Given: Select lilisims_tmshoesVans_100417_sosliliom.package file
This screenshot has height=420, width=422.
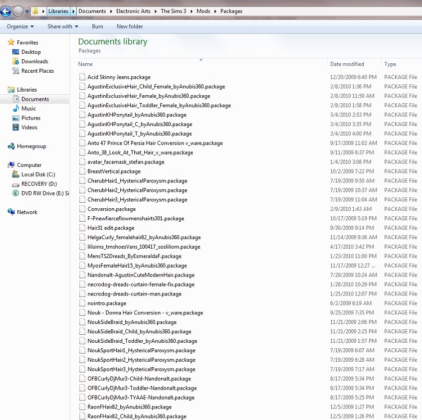Looking at the screenshot, I should pyautogui.click(x=144, y=246).
